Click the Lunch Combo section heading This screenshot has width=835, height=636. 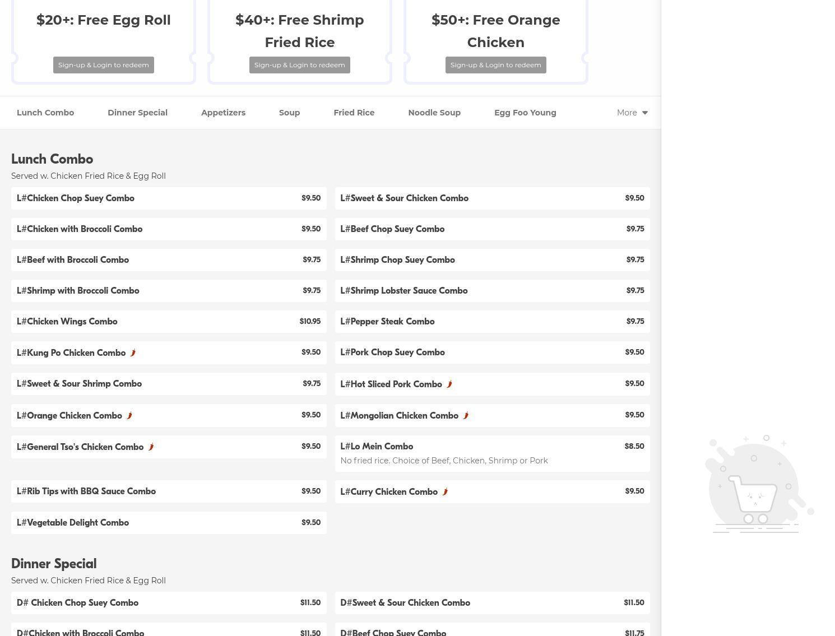tap(52, 159)
